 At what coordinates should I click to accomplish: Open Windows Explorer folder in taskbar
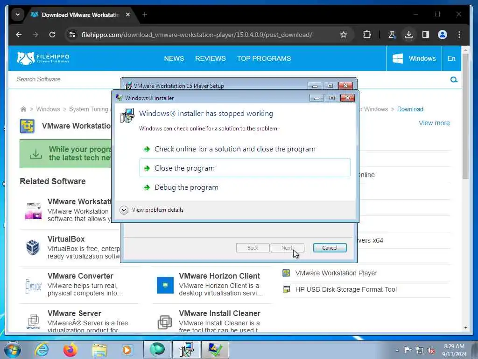point(99,351)
